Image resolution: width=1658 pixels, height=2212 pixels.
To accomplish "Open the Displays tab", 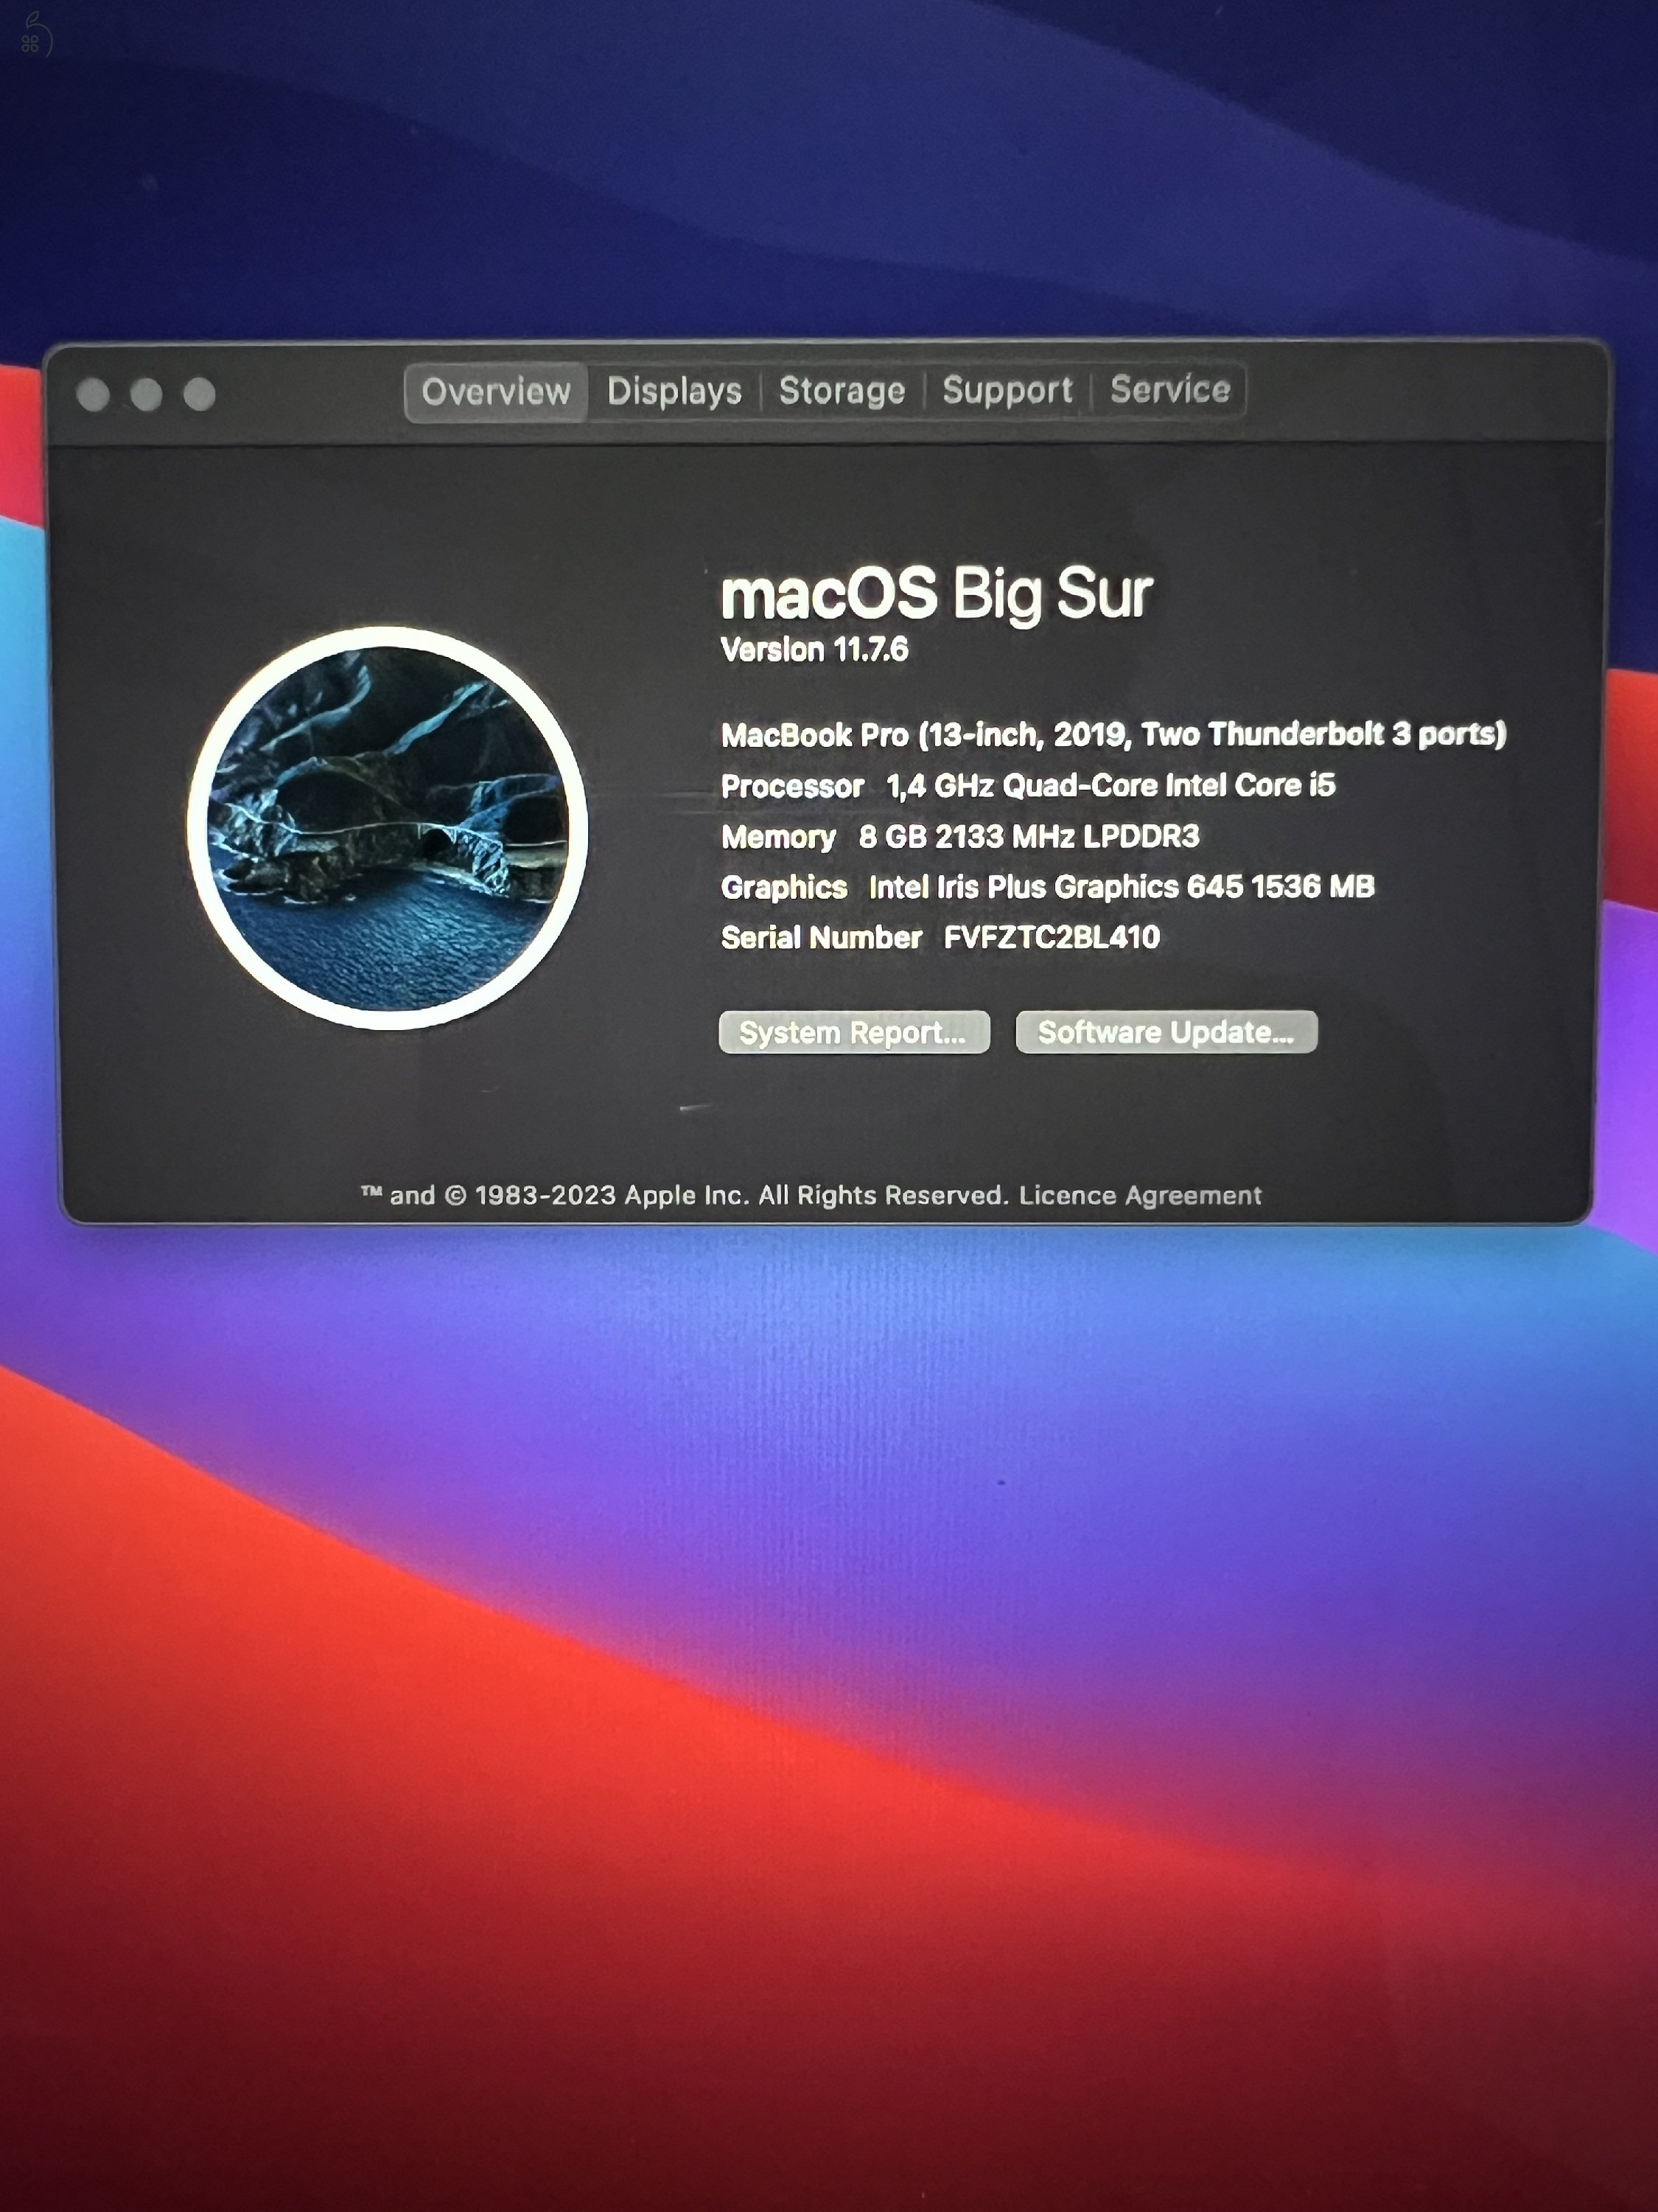I will [674, 391].
